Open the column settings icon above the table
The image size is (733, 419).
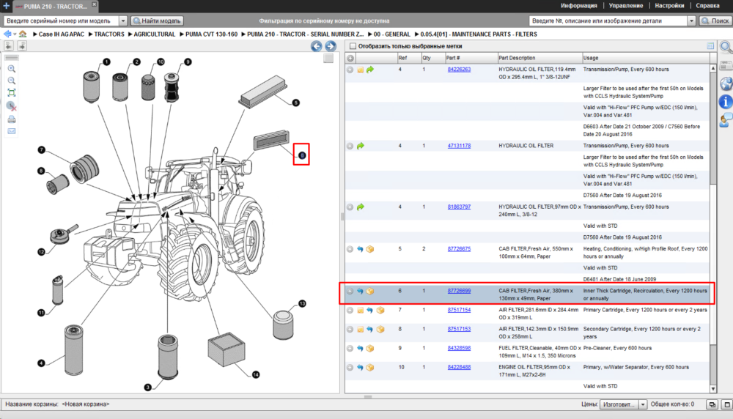click(x=710, y=45)
